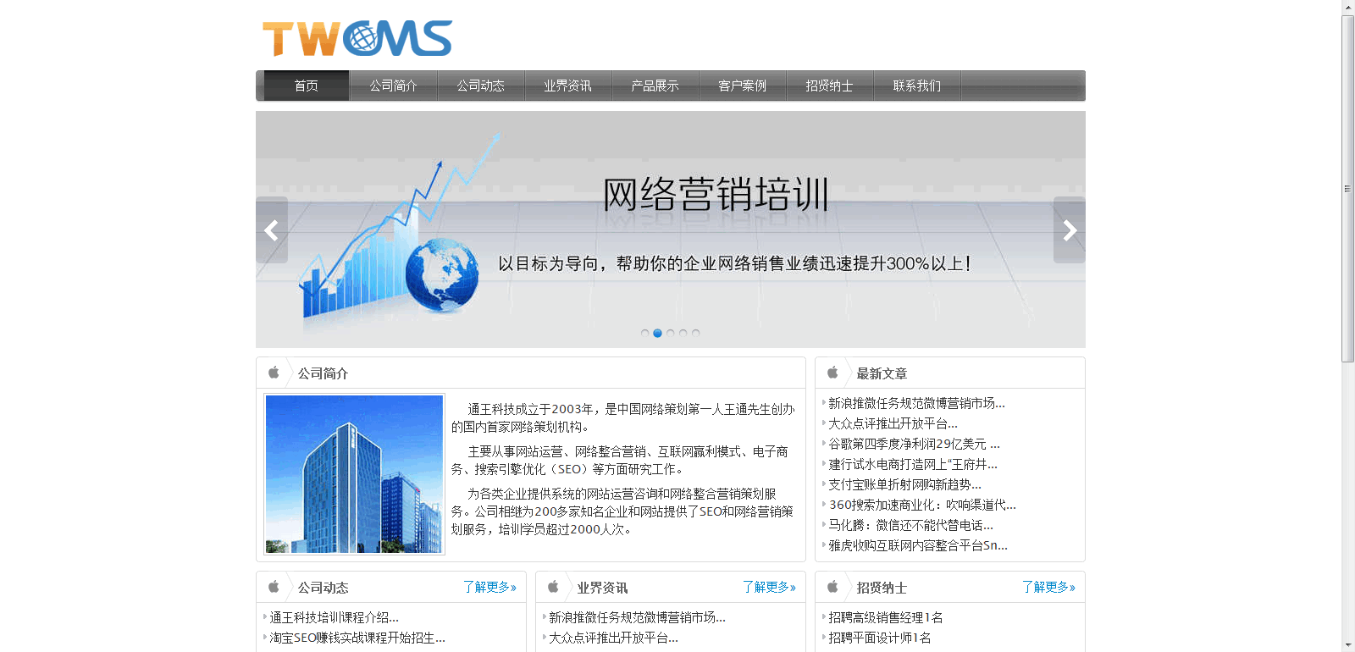Expand 业界资讯 with 了解更多 link

[769, 587]
